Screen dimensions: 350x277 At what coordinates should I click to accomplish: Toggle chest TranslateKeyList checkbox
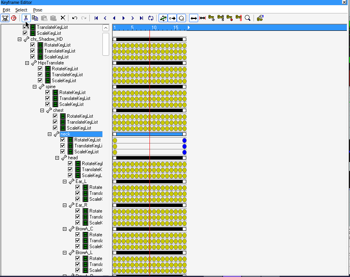55,122
